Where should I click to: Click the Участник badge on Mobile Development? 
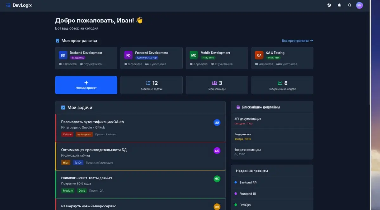[x=208, y=58]
